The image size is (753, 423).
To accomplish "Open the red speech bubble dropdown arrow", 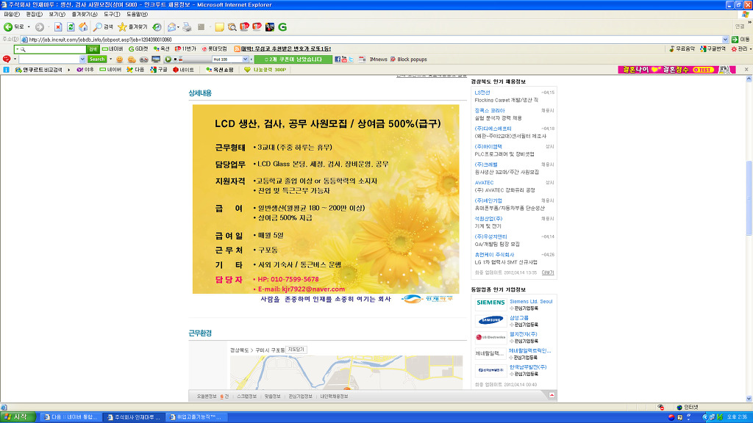I will tap(15, 59).
